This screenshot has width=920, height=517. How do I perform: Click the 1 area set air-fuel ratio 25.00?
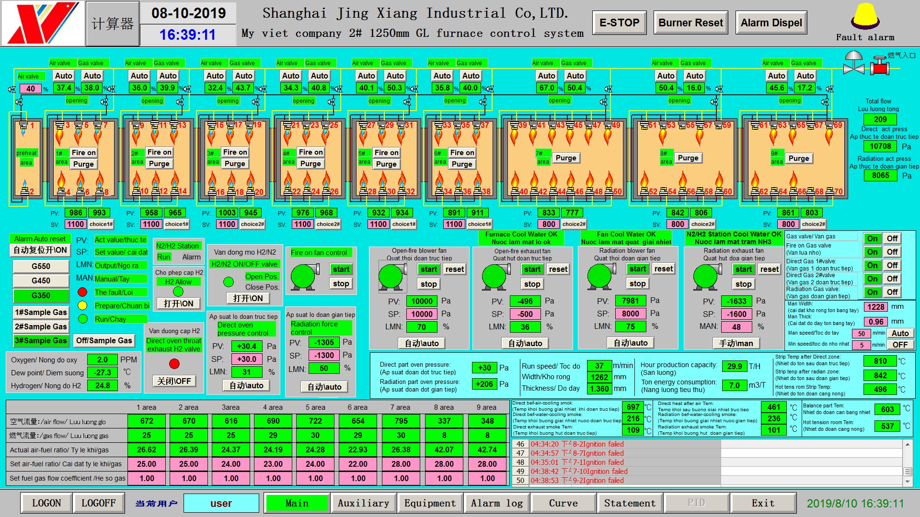[x=147, y=464]
